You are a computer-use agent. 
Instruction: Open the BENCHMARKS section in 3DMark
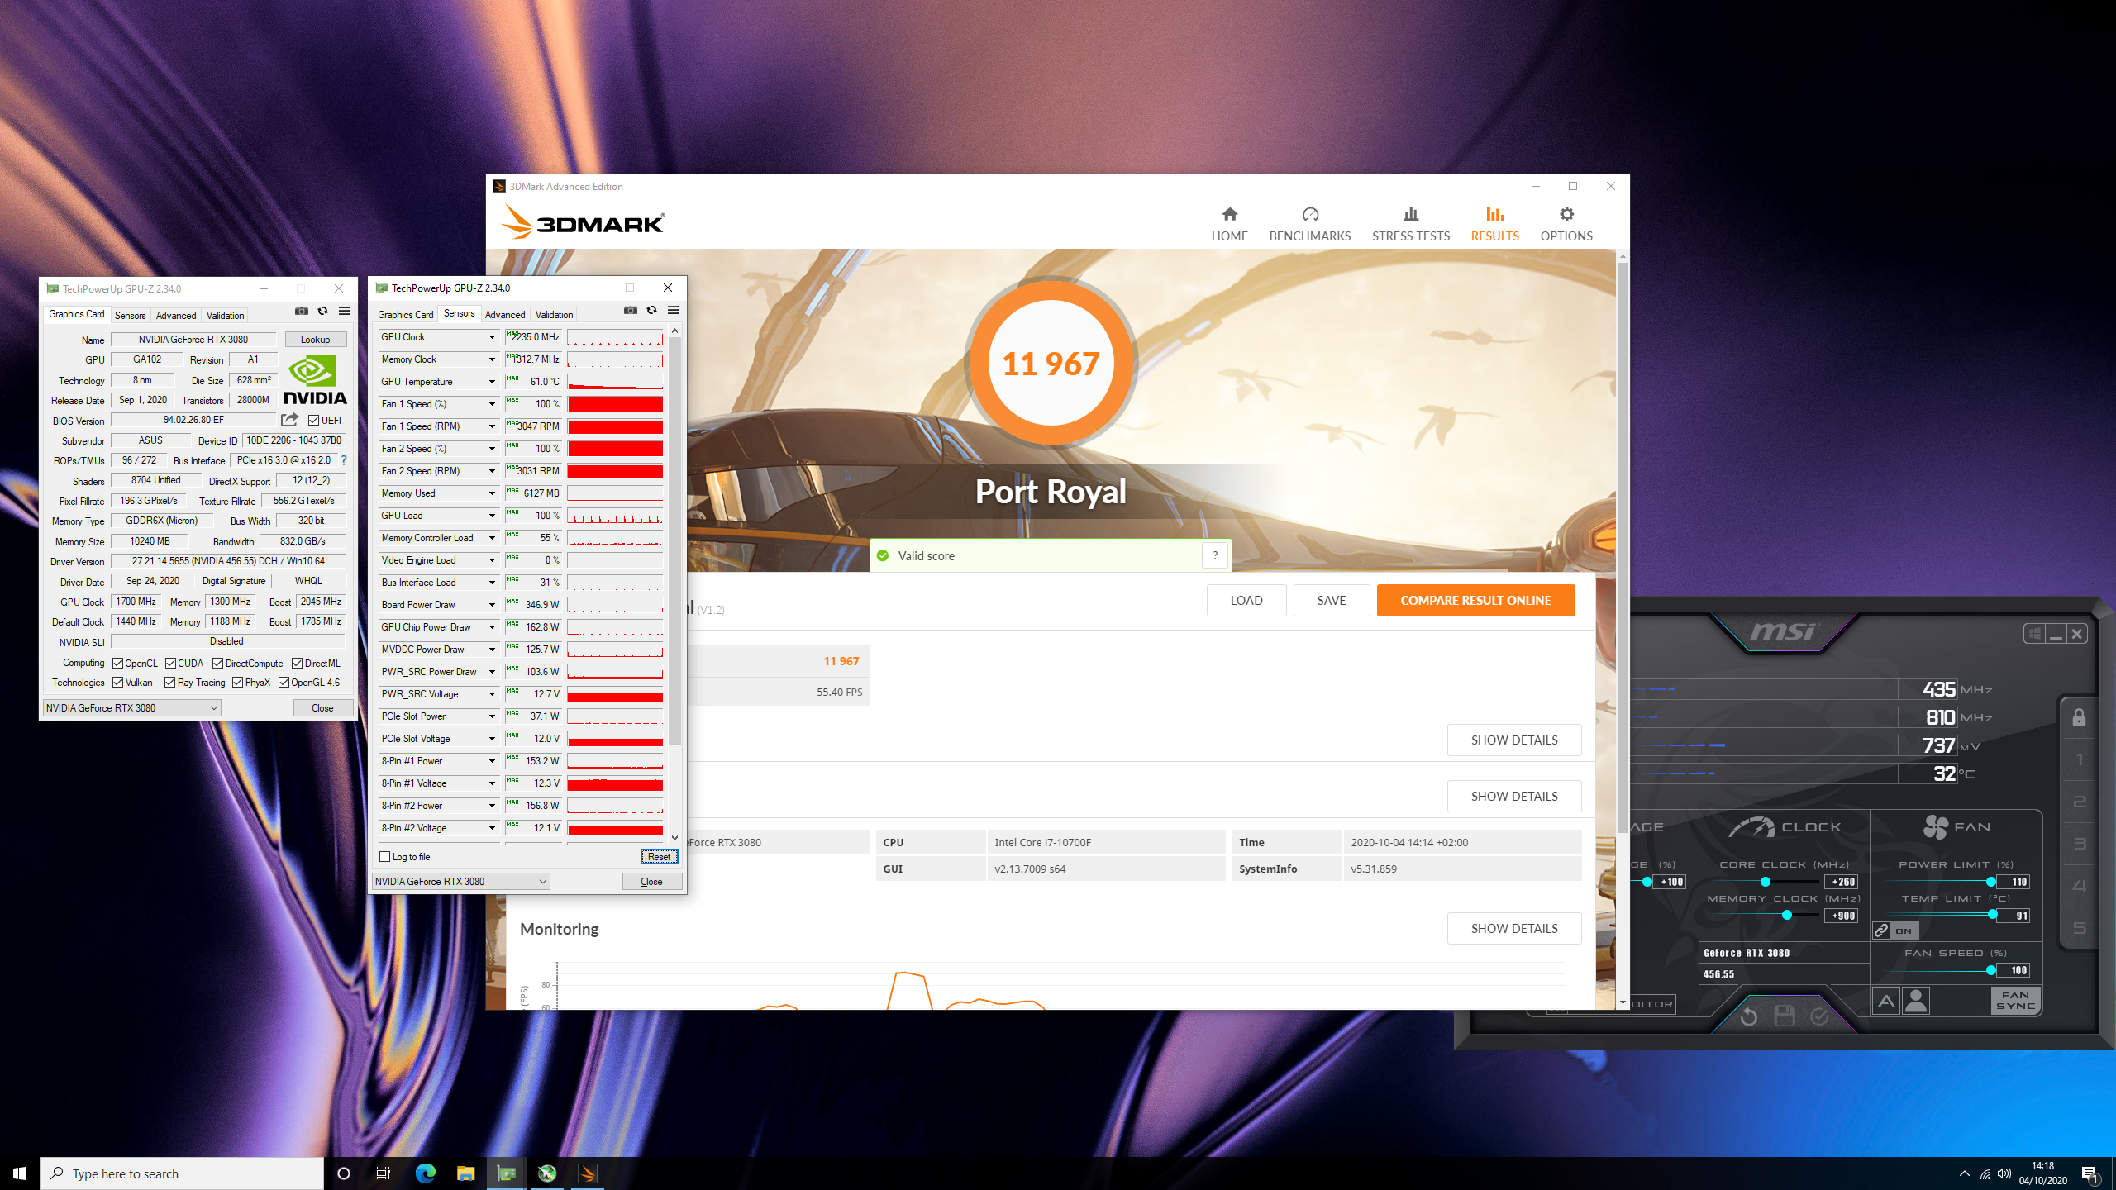(1309, 224)
